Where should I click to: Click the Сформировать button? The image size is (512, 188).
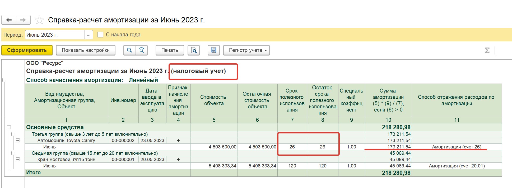pos(27,50)
